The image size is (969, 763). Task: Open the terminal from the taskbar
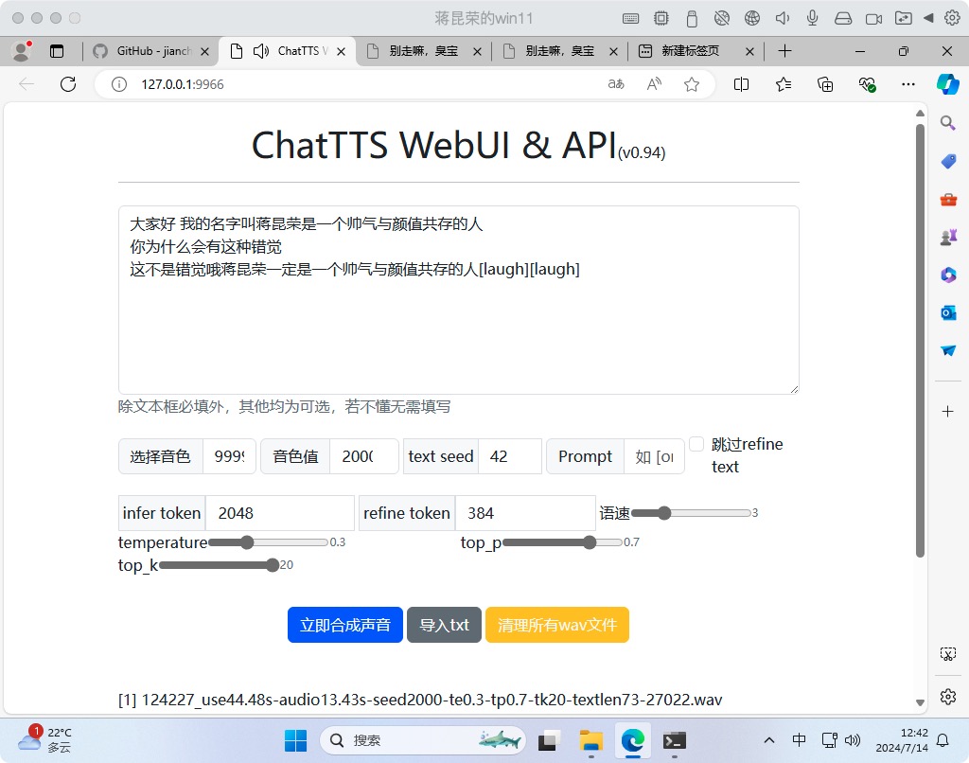pos(674,740)
